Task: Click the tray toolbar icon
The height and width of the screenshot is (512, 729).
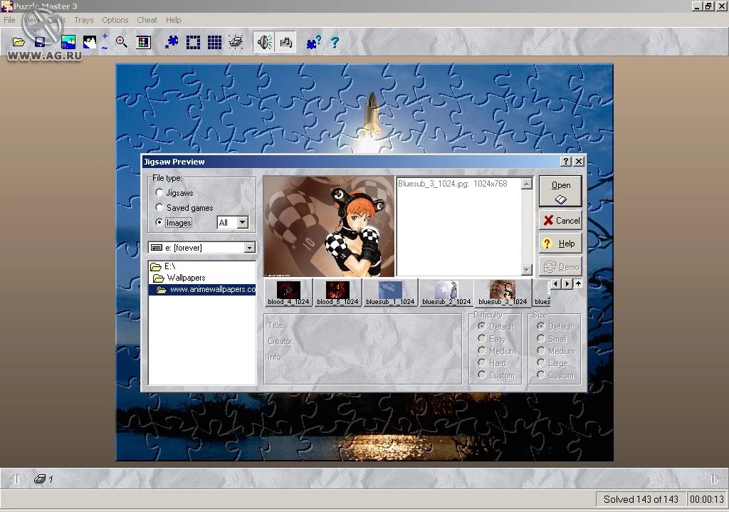Action: (236, 42)
